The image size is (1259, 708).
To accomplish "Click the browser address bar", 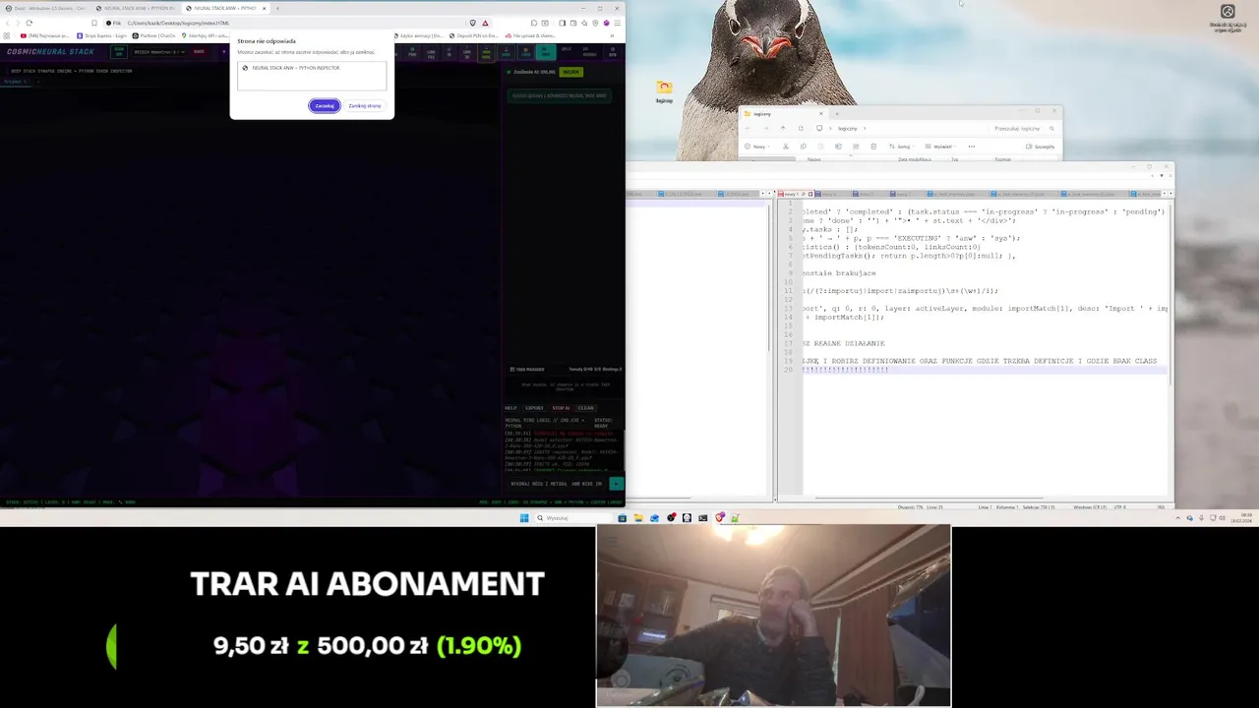I will 295,23.
